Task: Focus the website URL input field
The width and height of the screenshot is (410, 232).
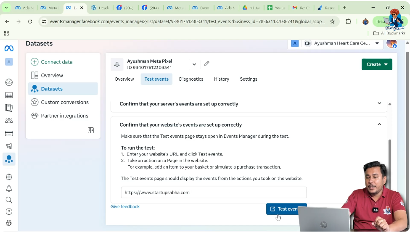Action: [x=214, y=192]
